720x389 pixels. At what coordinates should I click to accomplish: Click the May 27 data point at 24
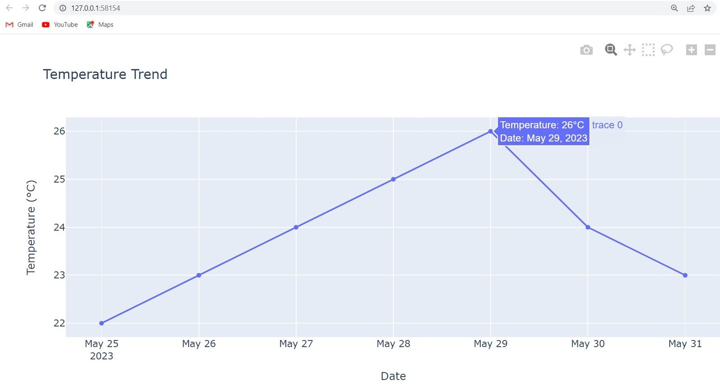point(296,227)
